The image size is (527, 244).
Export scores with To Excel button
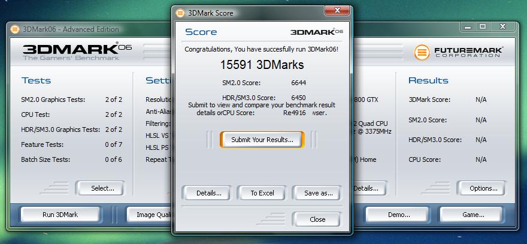coord(262,193)
